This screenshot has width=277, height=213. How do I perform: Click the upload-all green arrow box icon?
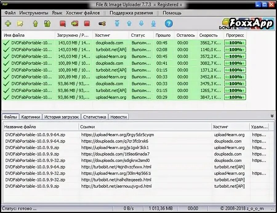pyautogui.click(x=47, y=23)
